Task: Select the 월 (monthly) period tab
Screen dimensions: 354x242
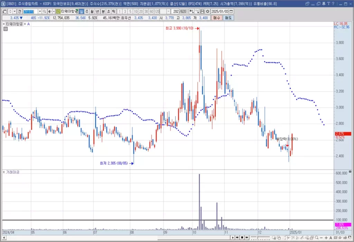Action: click(x=92, y=11)
